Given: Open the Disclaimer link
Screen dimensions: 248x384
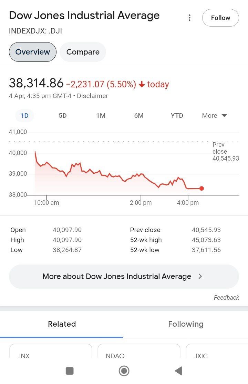Looking at the screenshot, I should [92, 96].
